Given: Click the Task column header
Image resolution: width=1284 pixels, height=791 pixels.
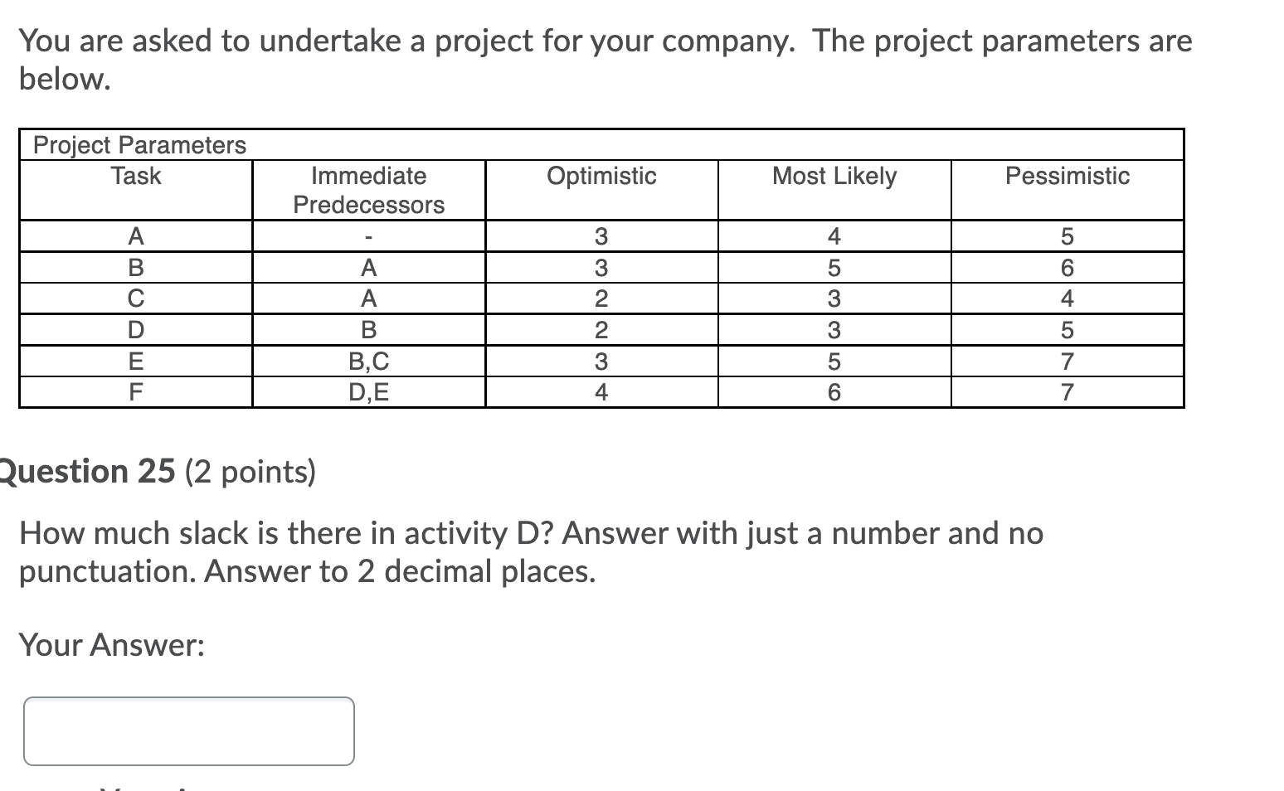Looking at the screenshot, I should pyautogui.click(x=135, y=176).
